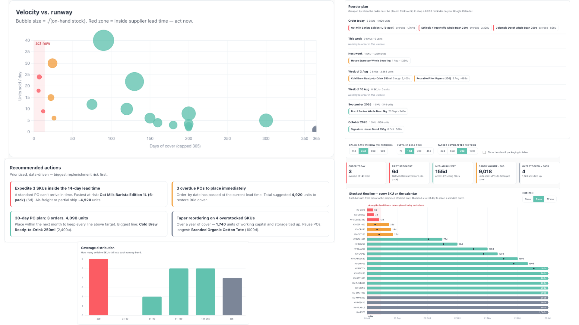Set supplier lead time to 7d

401,151
